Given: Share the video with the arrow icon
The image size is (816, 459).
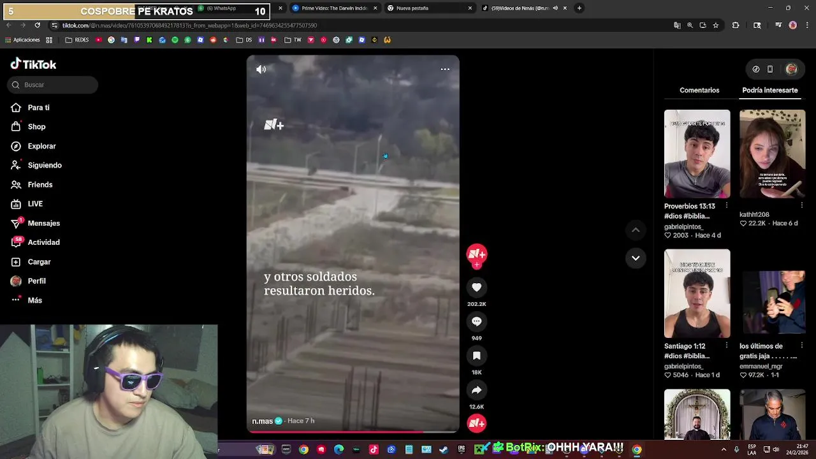Looking at the screenshot, I should pyautogui.click(x=477, y=390).
